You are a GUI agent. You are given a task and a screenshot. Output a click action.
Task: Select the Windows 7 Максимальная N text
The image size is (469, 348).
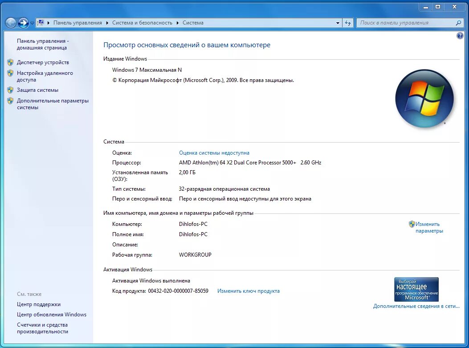147,70
